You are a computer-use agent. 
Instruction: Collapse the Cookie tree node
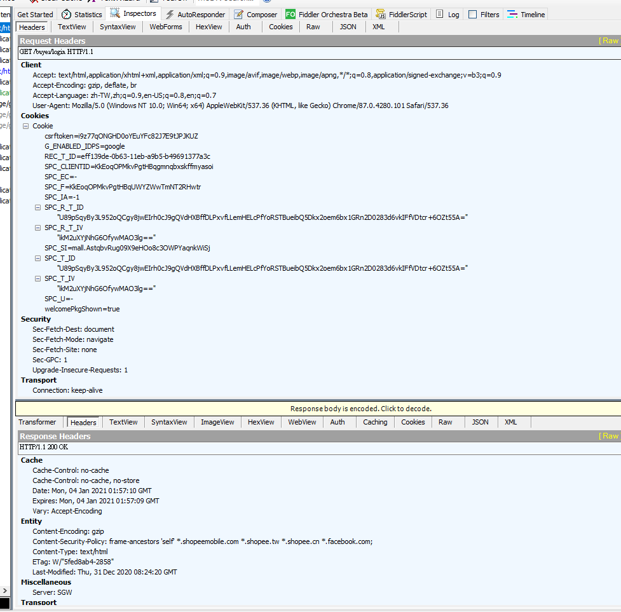26,126
